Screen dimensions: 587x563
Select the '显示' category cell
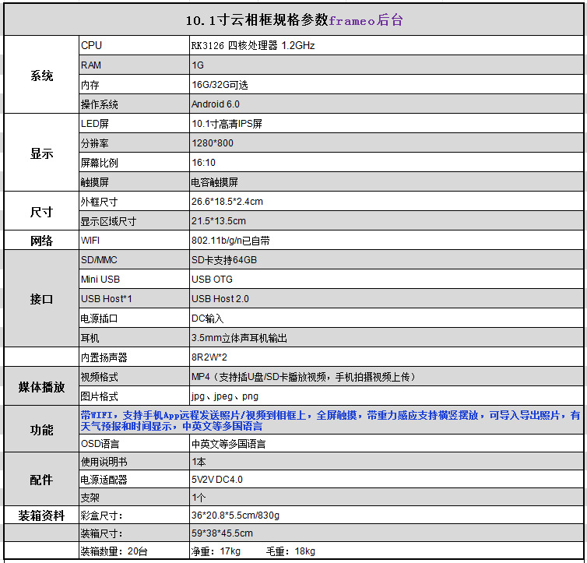41,153
